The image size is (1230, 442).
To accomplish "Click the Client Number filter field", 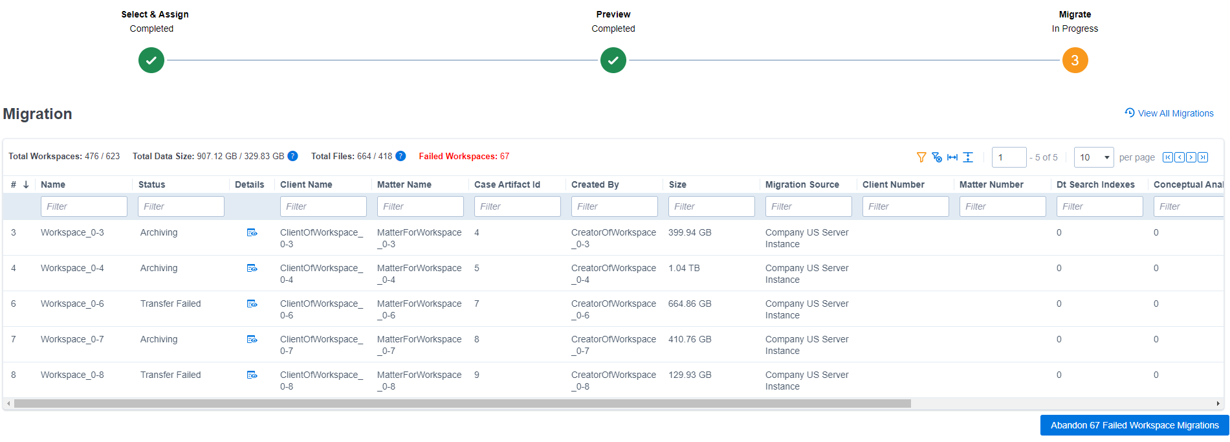I will [x=906, y=206].
